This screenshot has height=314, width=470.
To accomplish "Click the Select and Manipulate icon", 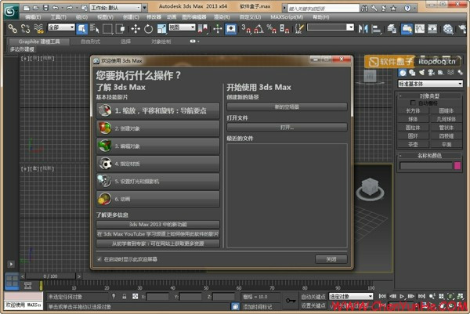I will coord(218,29).
